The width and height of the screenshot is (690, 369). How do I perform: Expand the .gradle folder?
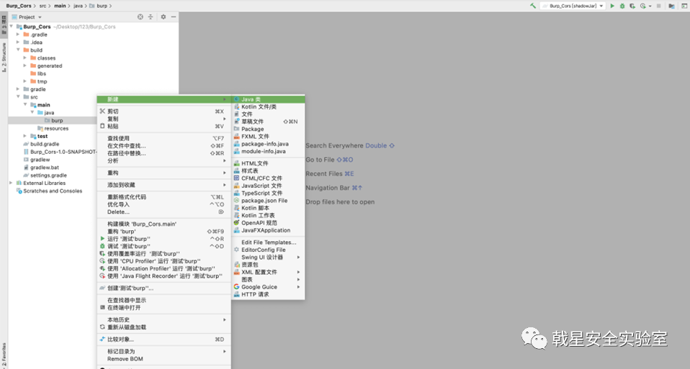(18, 35)
